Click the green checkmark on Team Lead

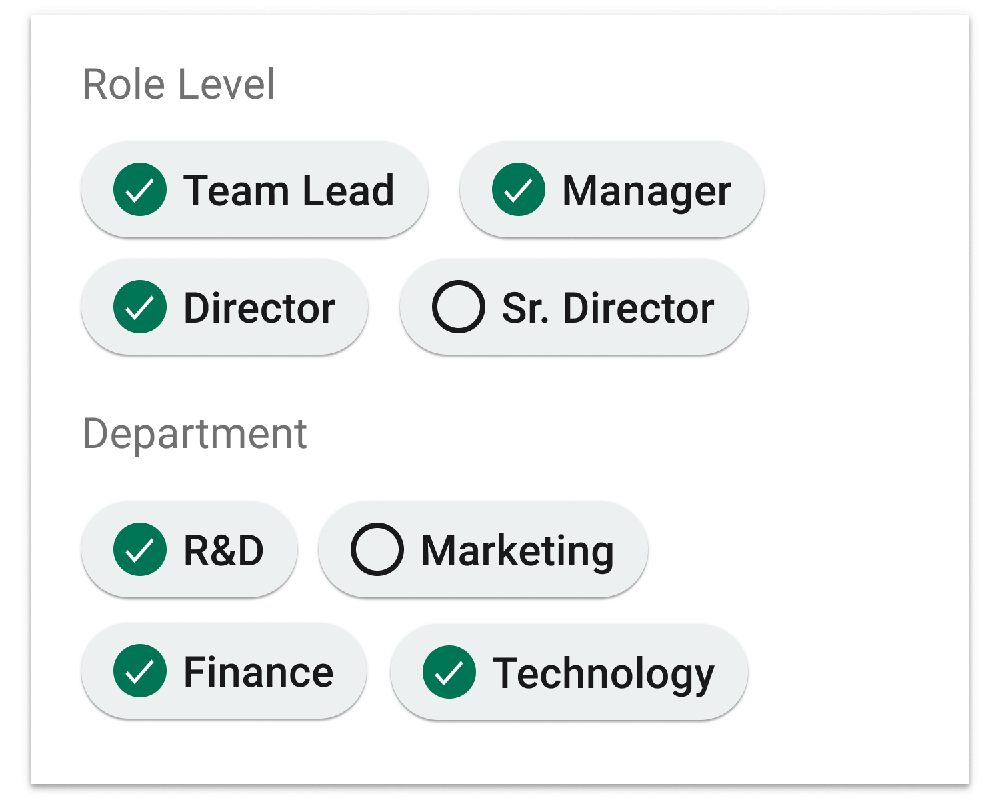coord(140,190)
